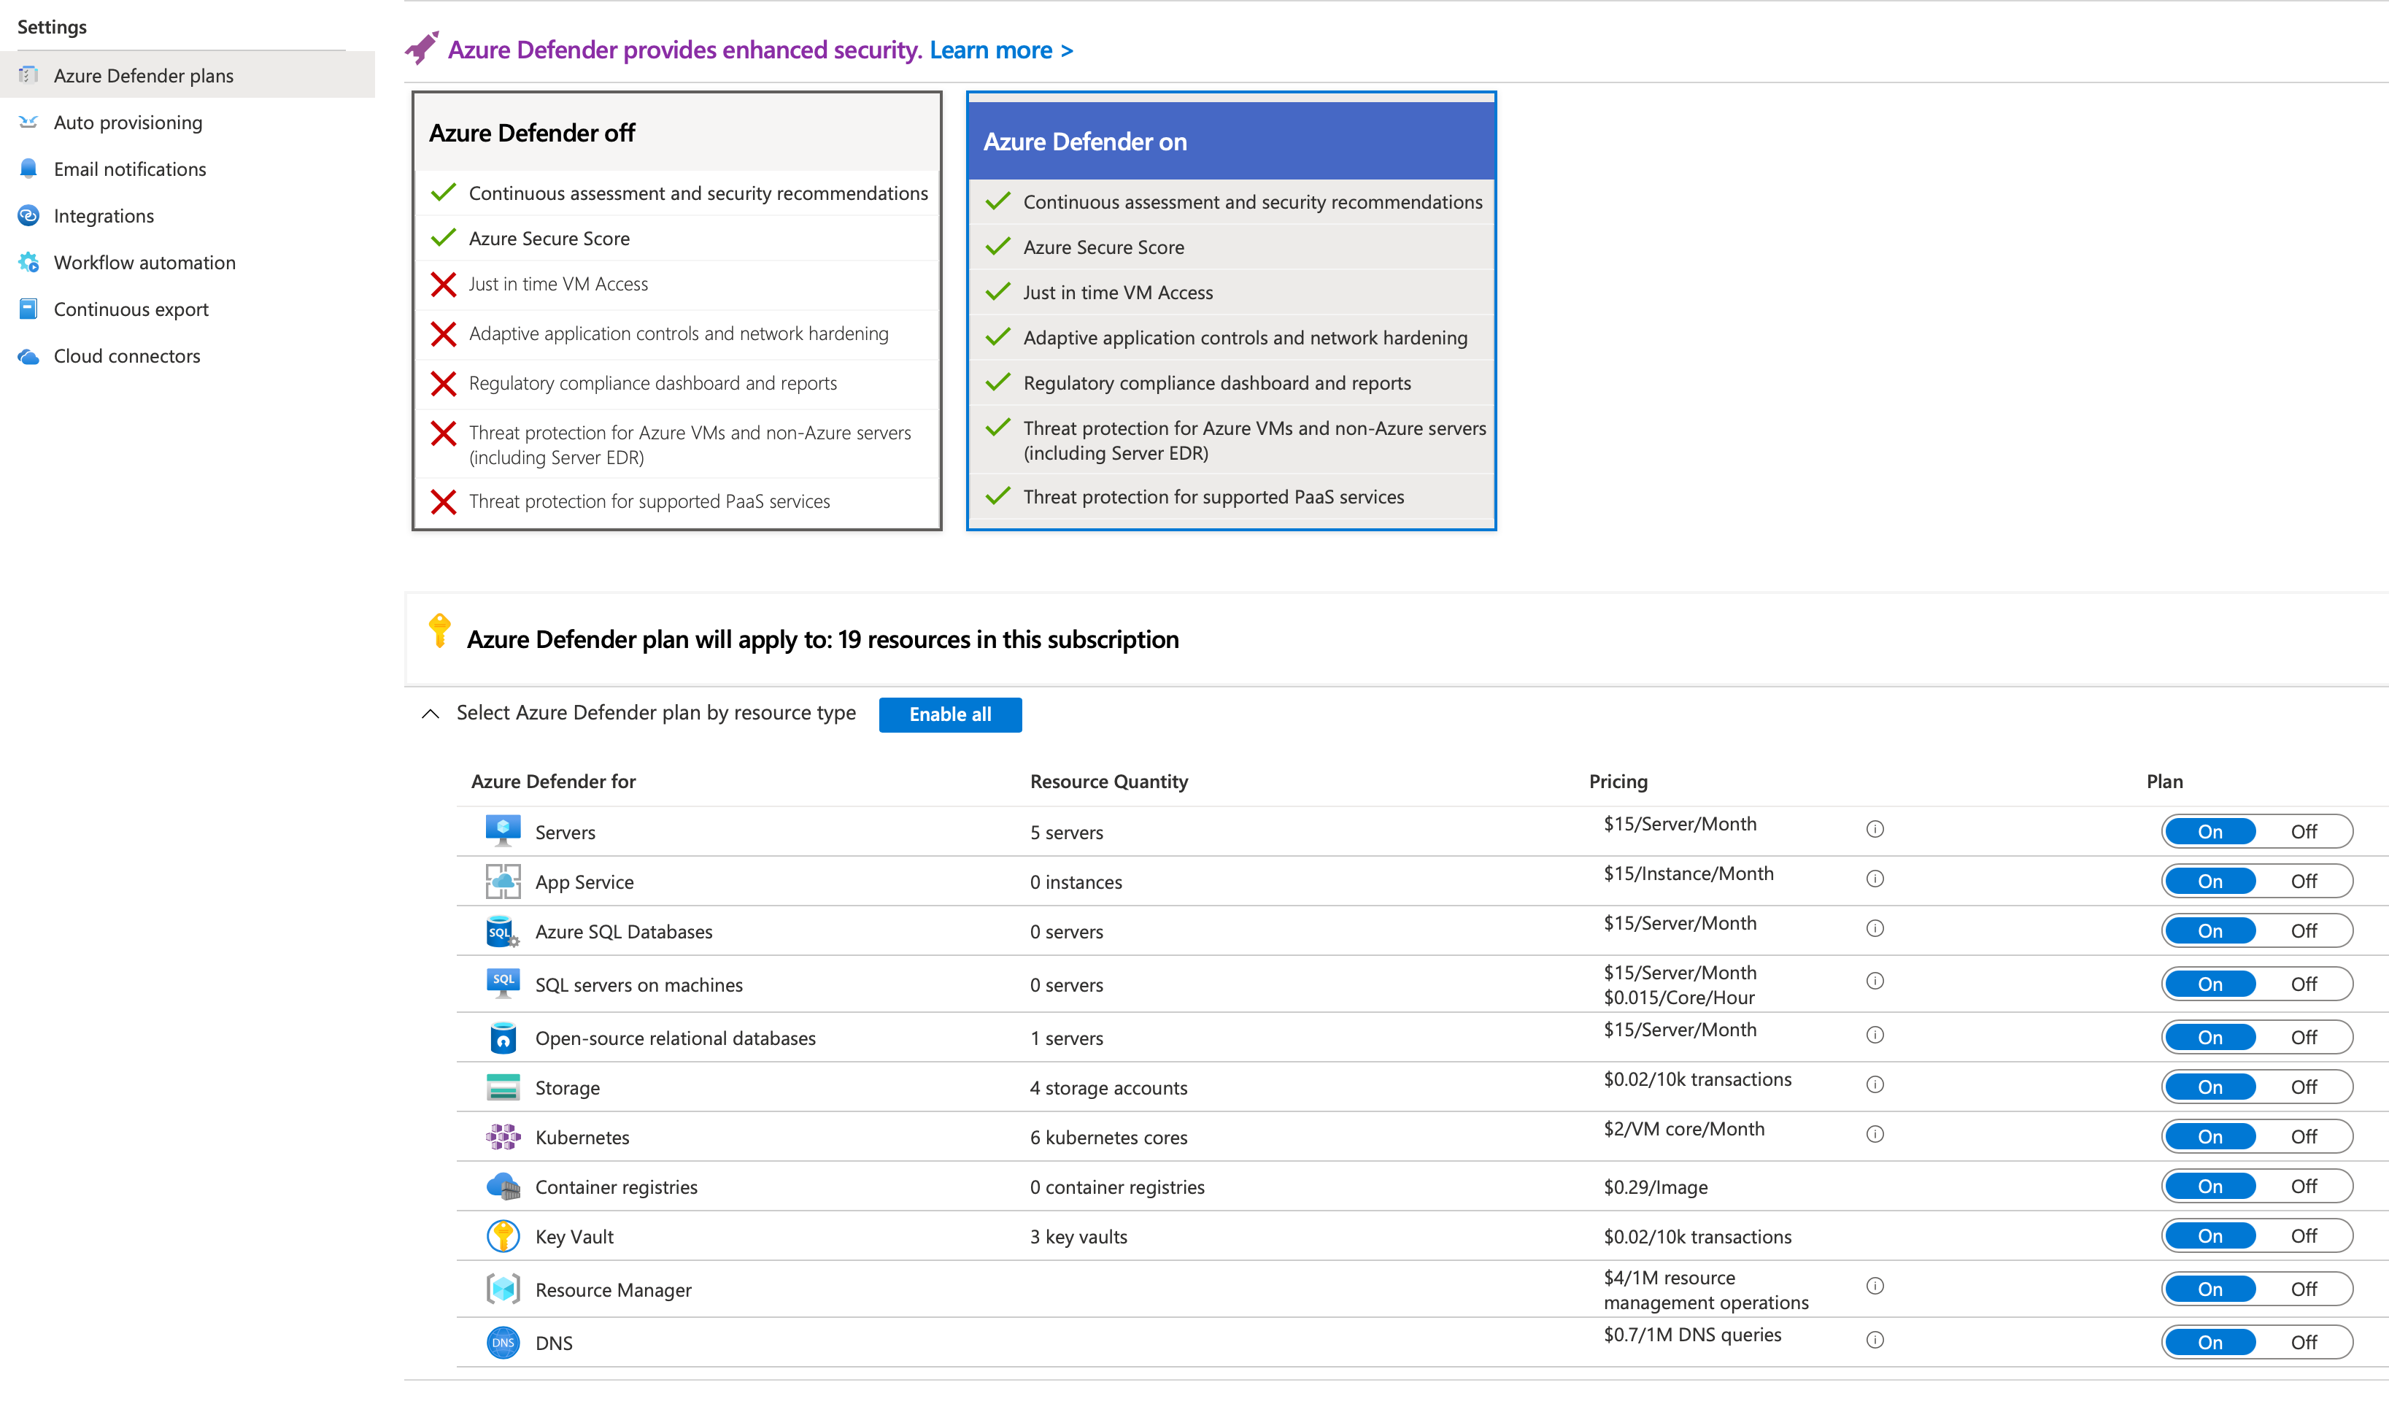This screenshot has width=2389, height=1404.
Task: Click the Container registries icon
Action: pos(503,1187)
